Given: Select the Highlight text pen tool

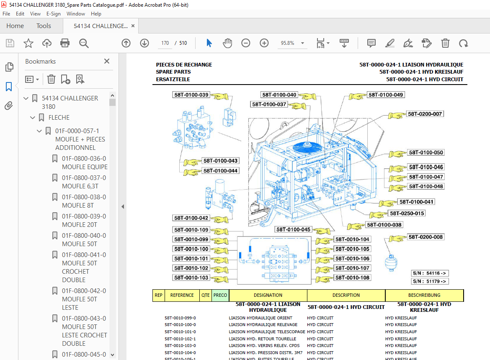Looking at the screenshot, I should [389, 43].
